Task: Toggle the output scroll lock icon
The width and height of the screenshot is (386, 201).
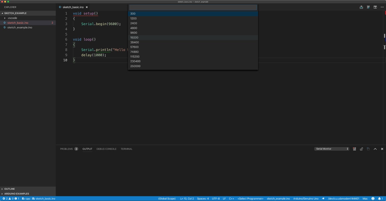Action: tap(361, 149)
